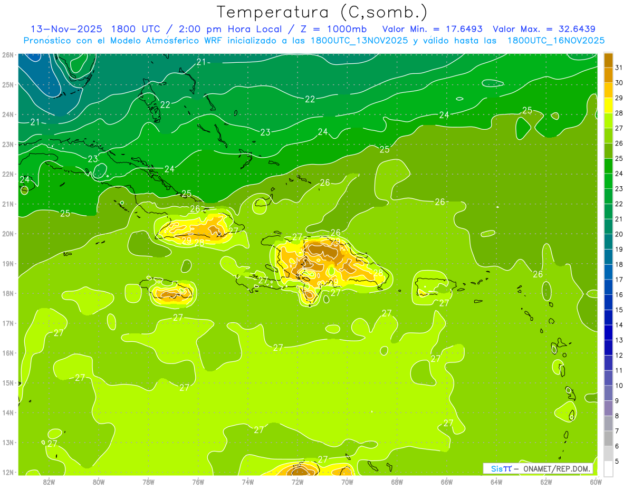Click the "18N" latitude axis label
Image resolution: width=633 pixels, height=489 pixels.
tap(8, 293)
